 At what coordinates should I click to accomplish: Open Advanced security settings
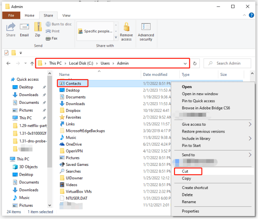146,31
